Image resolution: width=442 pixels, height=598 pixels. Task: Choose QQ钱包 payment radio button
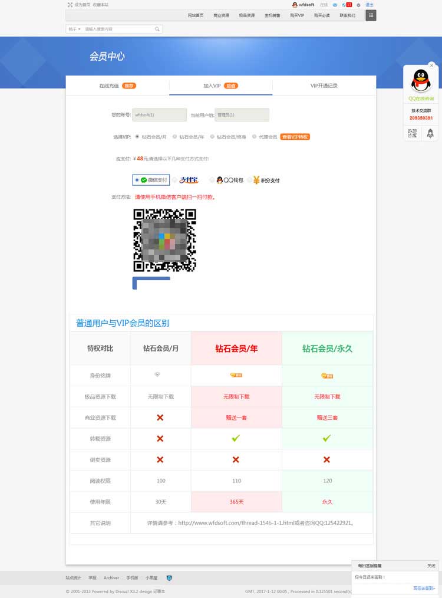click(x=212, y=180)
